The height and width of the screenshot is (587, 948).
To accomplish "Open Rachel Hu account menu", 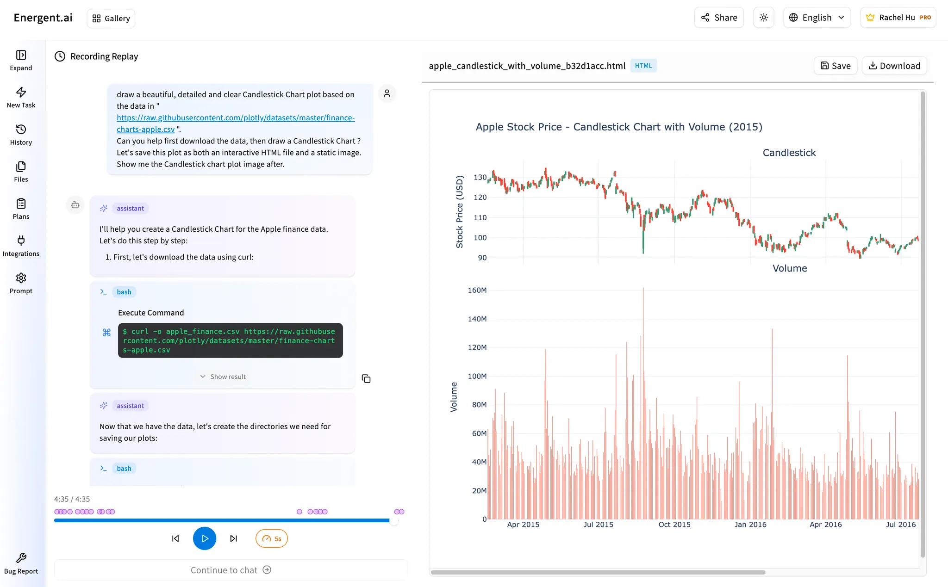I will 898,17.
